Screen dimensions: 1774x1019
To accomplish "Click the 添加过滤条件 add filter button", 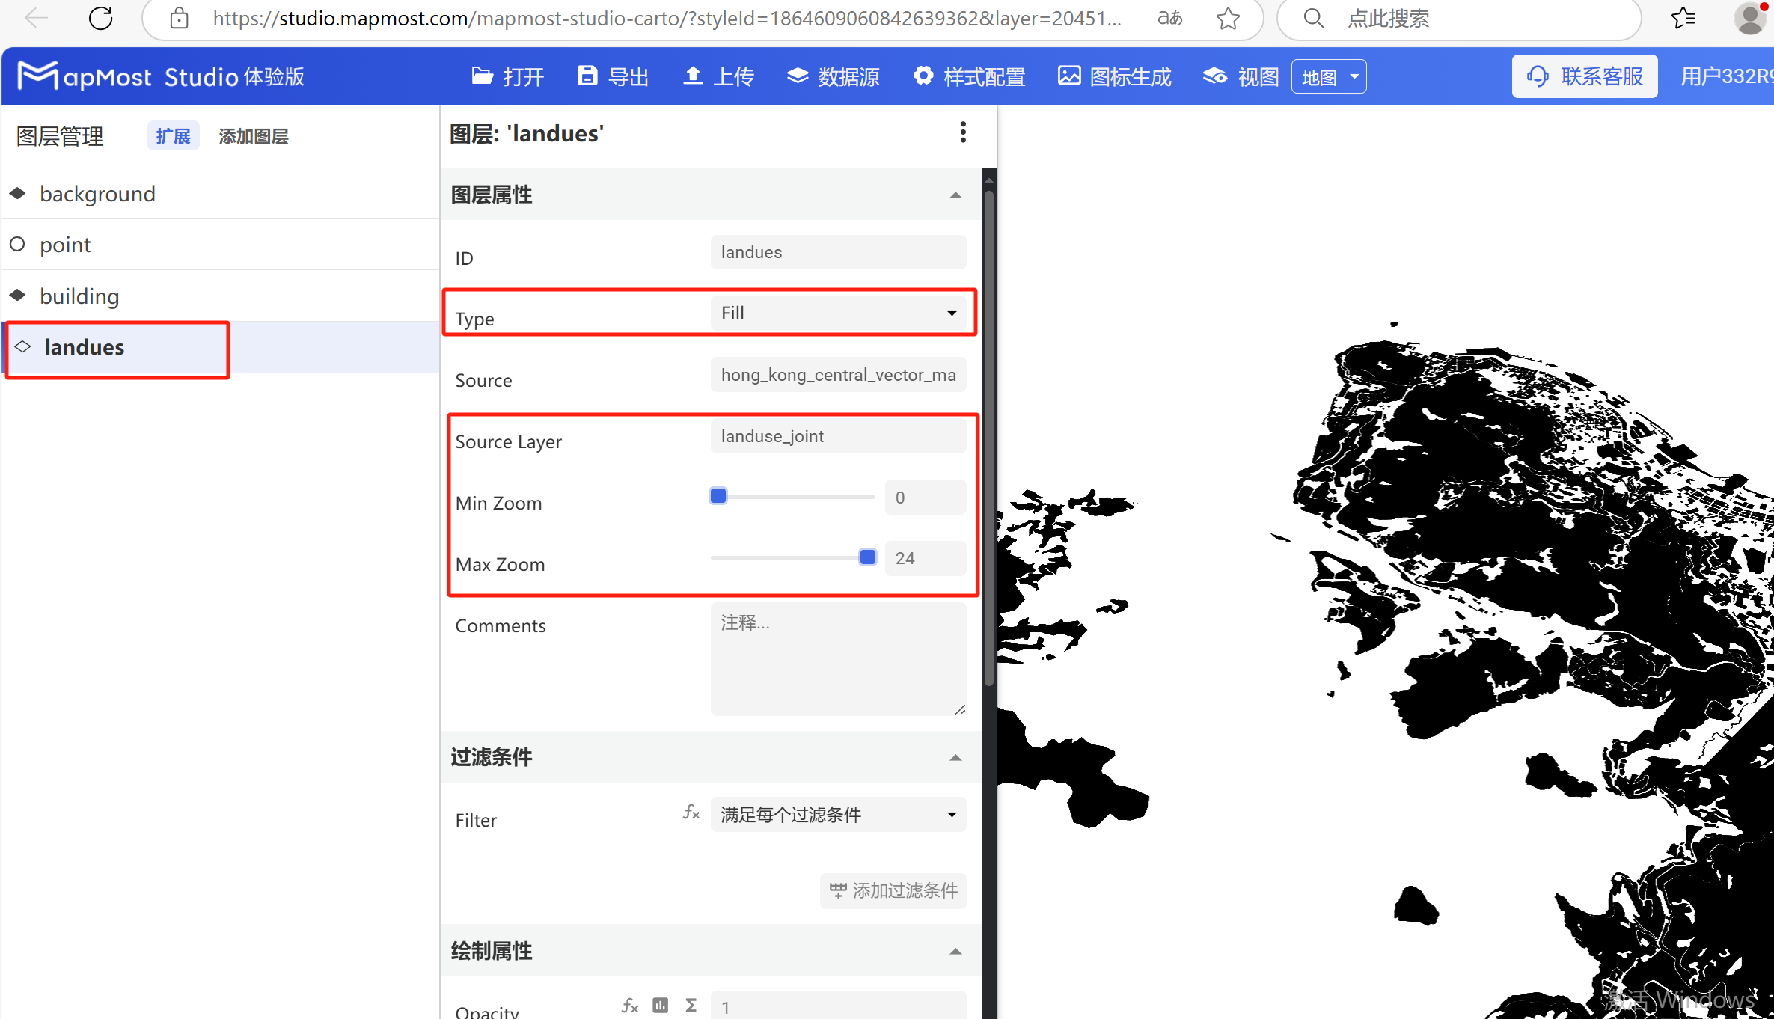I will (893, 890).
